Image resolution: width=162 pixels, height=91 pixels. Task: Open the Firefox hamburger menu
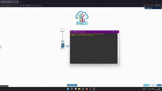[x=160, y=5]
